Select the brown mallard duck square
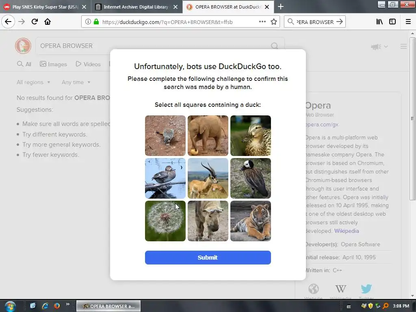The height and width of the screenshot is (312, 416). click(251, 136)
